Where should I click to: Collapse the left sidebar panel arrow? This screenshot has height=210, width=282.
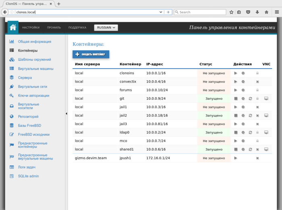pos(66,114)
